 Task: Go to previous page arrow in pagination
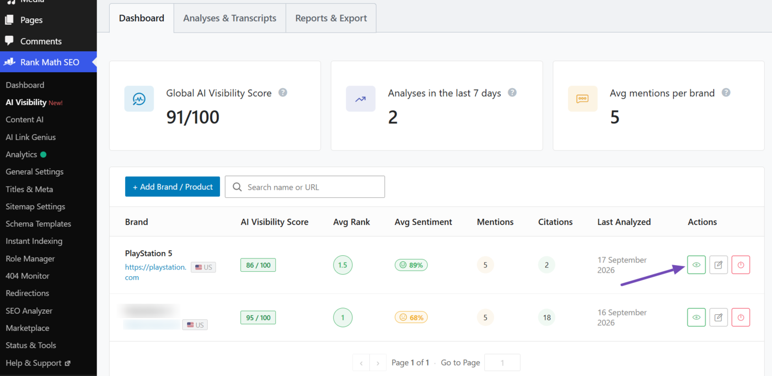[x=361, y=363]
